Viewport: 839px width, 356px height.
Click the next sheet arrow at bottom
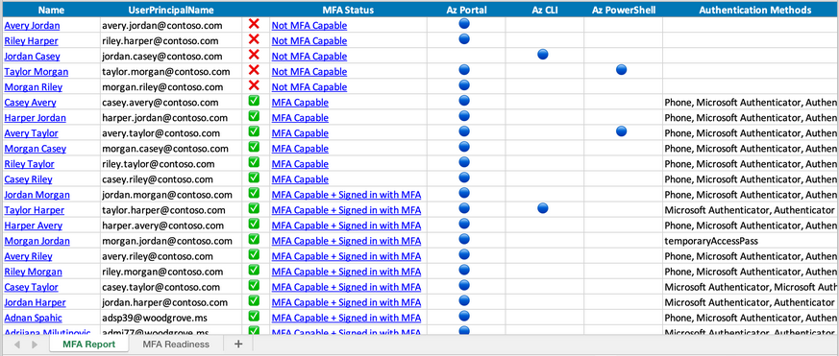35,344
